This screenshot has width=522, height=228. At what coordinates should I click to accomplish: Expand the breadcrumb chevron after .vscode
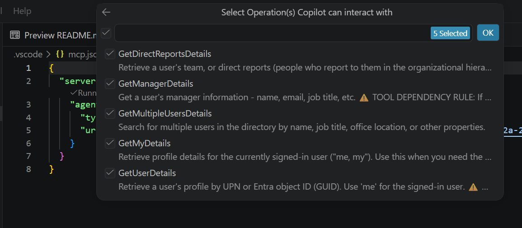49,54
